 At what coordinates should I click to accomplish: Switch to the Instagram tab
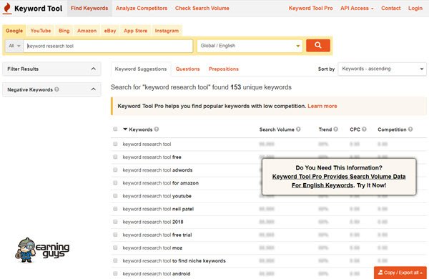click(167, 31)
